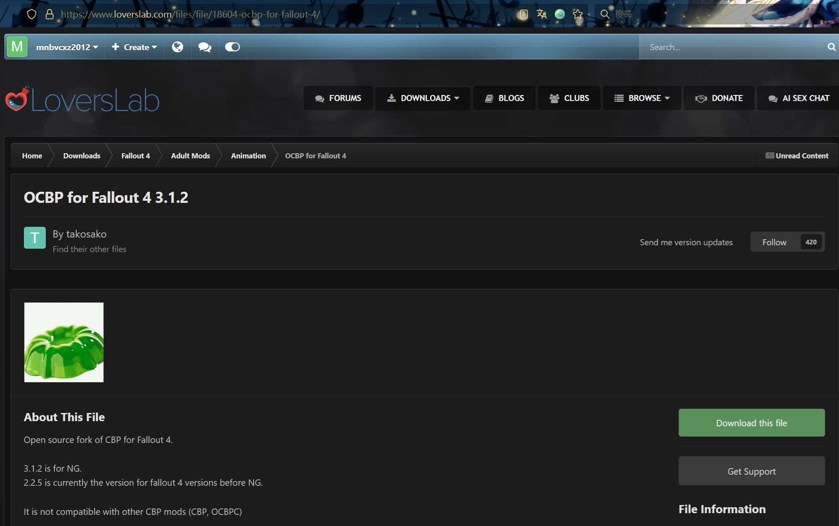Go to Adult Mods breadcrumb
The width and height of the screenshot is (839, 526).
[190, 156]
